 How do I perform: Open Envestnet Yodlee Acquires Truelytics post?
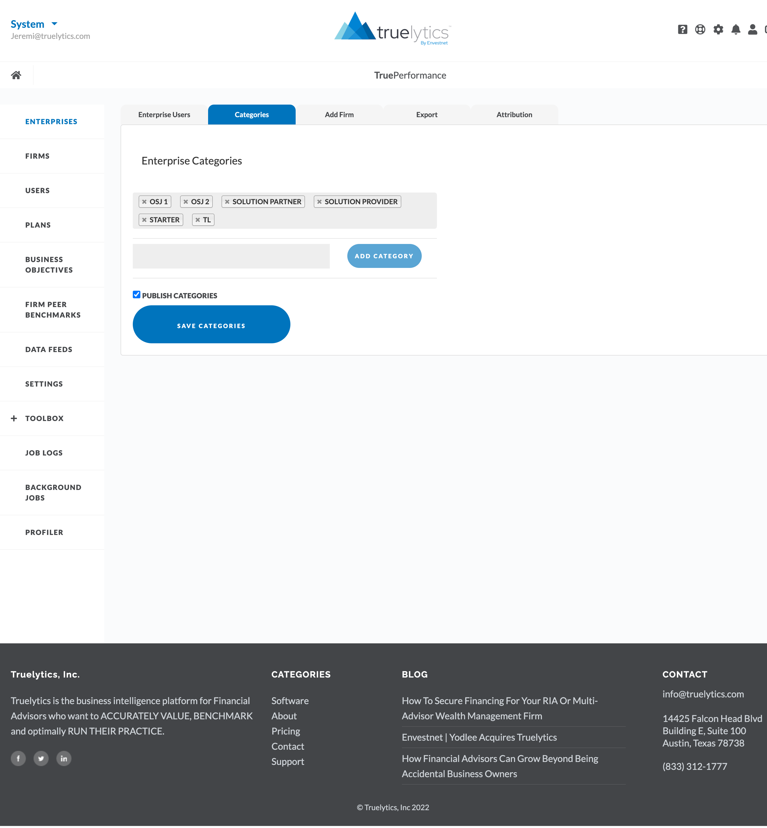pos(479,737)
